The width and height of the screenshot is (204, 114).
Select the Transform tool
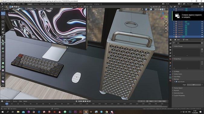coord(3,32)
